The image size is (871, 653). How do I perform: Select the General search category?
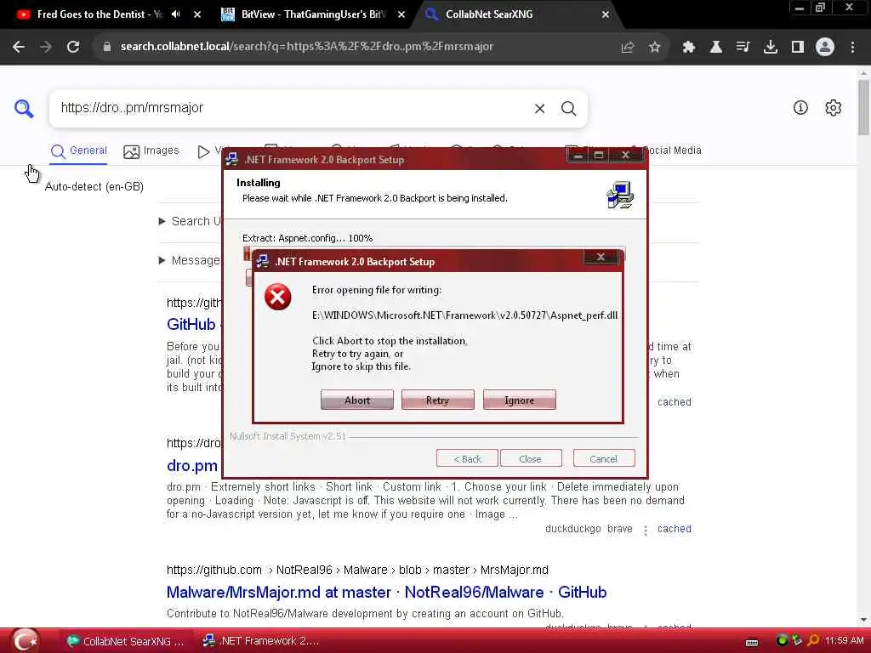78,151
